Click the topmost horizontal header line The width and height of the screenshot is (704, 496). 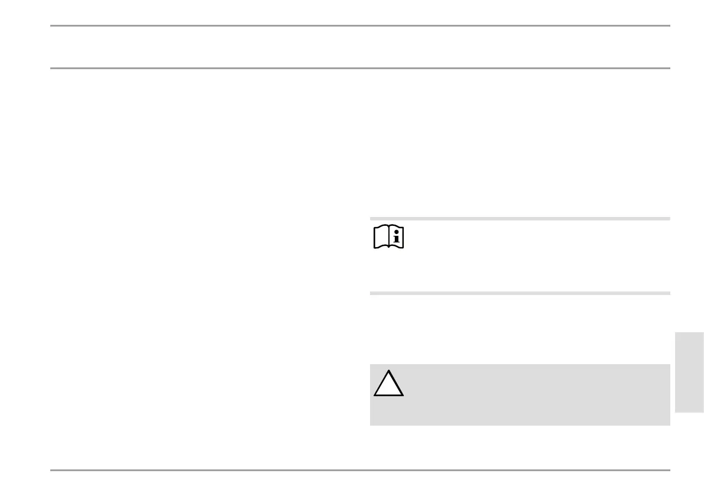click(x=360, y=25)
